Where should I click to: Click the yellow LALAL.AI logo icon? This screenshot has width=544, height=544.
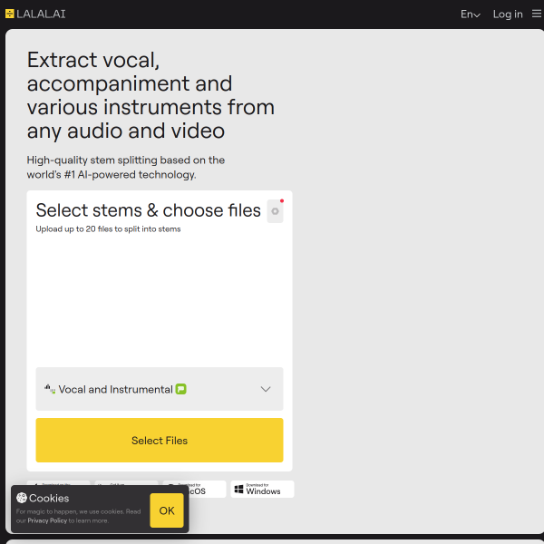pyautogui.click(x=10, y=14)
